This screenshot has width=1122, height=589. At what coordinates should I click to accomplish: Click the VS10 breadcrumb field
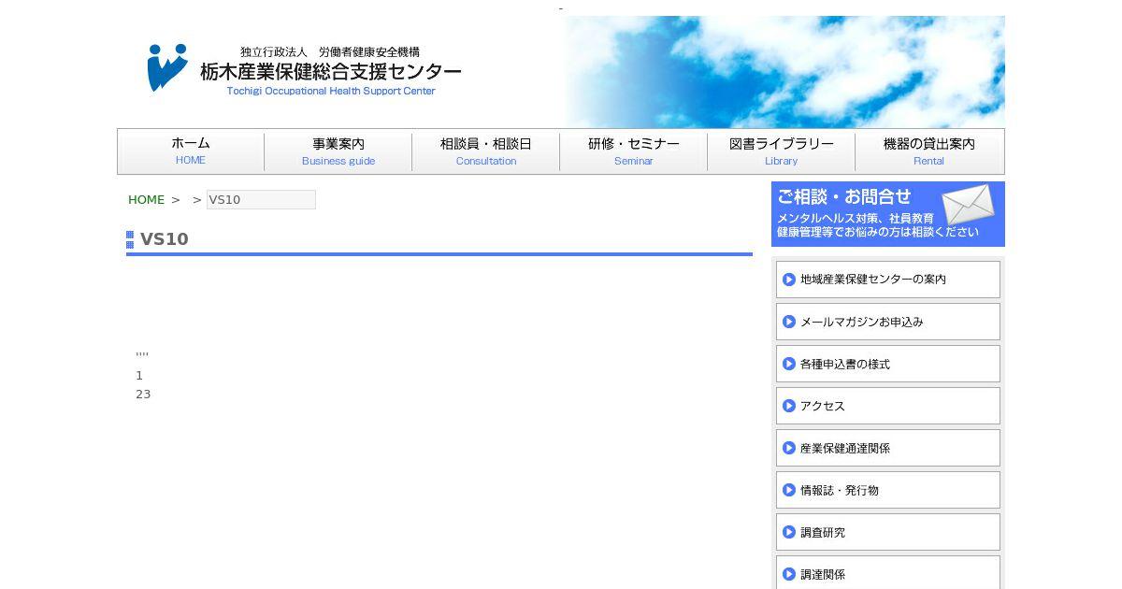[x=261, y=199]
